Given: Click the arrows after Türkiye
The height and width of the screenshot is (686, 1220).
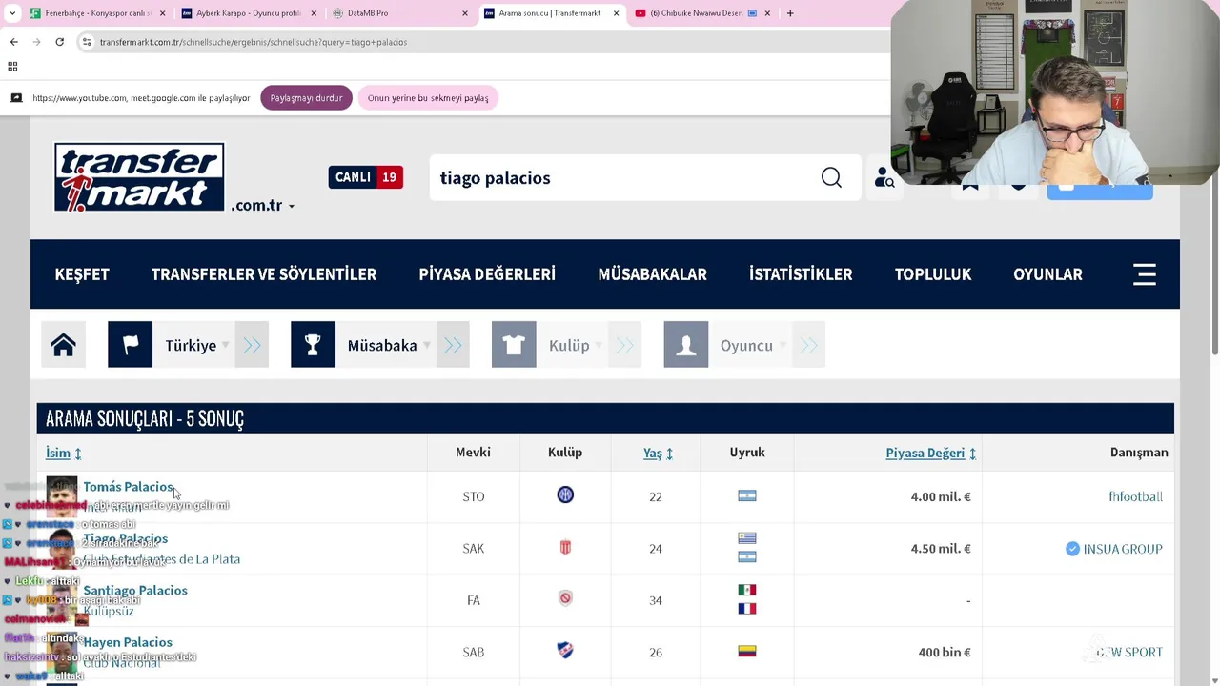Looking at the screenshot, I should [x=252, y=345].
